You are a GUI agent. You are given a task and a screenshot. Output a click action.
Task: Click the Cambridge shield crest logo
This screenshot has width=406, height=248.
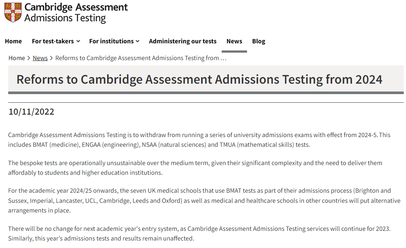coord(13,12)
